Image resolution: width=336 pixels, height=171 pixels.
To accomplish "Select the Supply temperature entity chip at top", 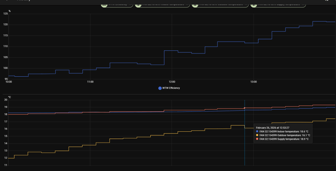I will pos(278,5).
